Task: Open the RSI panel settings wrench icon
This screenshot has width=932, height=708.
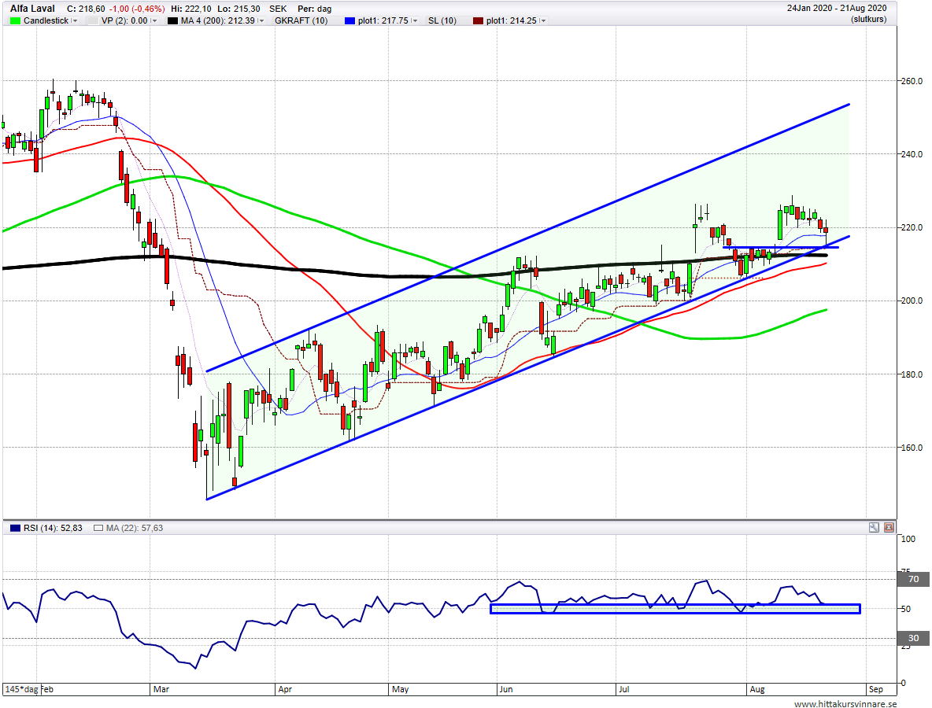Action: 873,527
